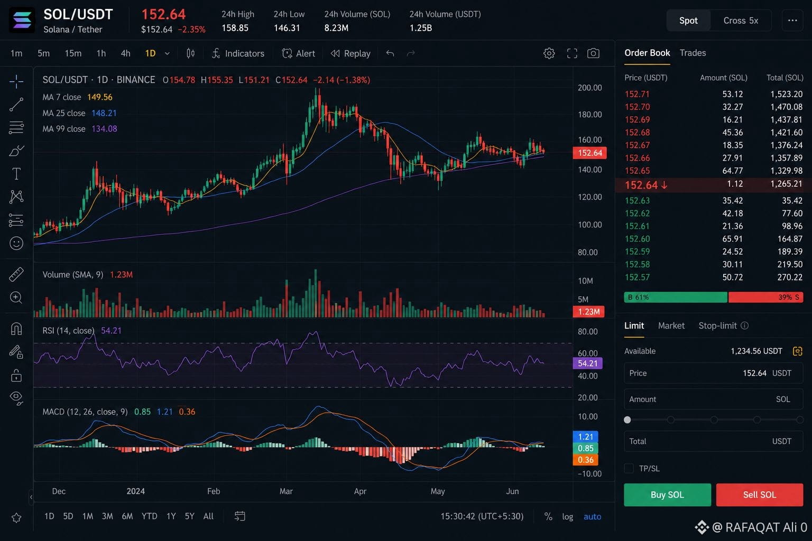Toggle auto scale on the chart
The height and width of the screenshot is (541, 812).
[x=592, y=517]
